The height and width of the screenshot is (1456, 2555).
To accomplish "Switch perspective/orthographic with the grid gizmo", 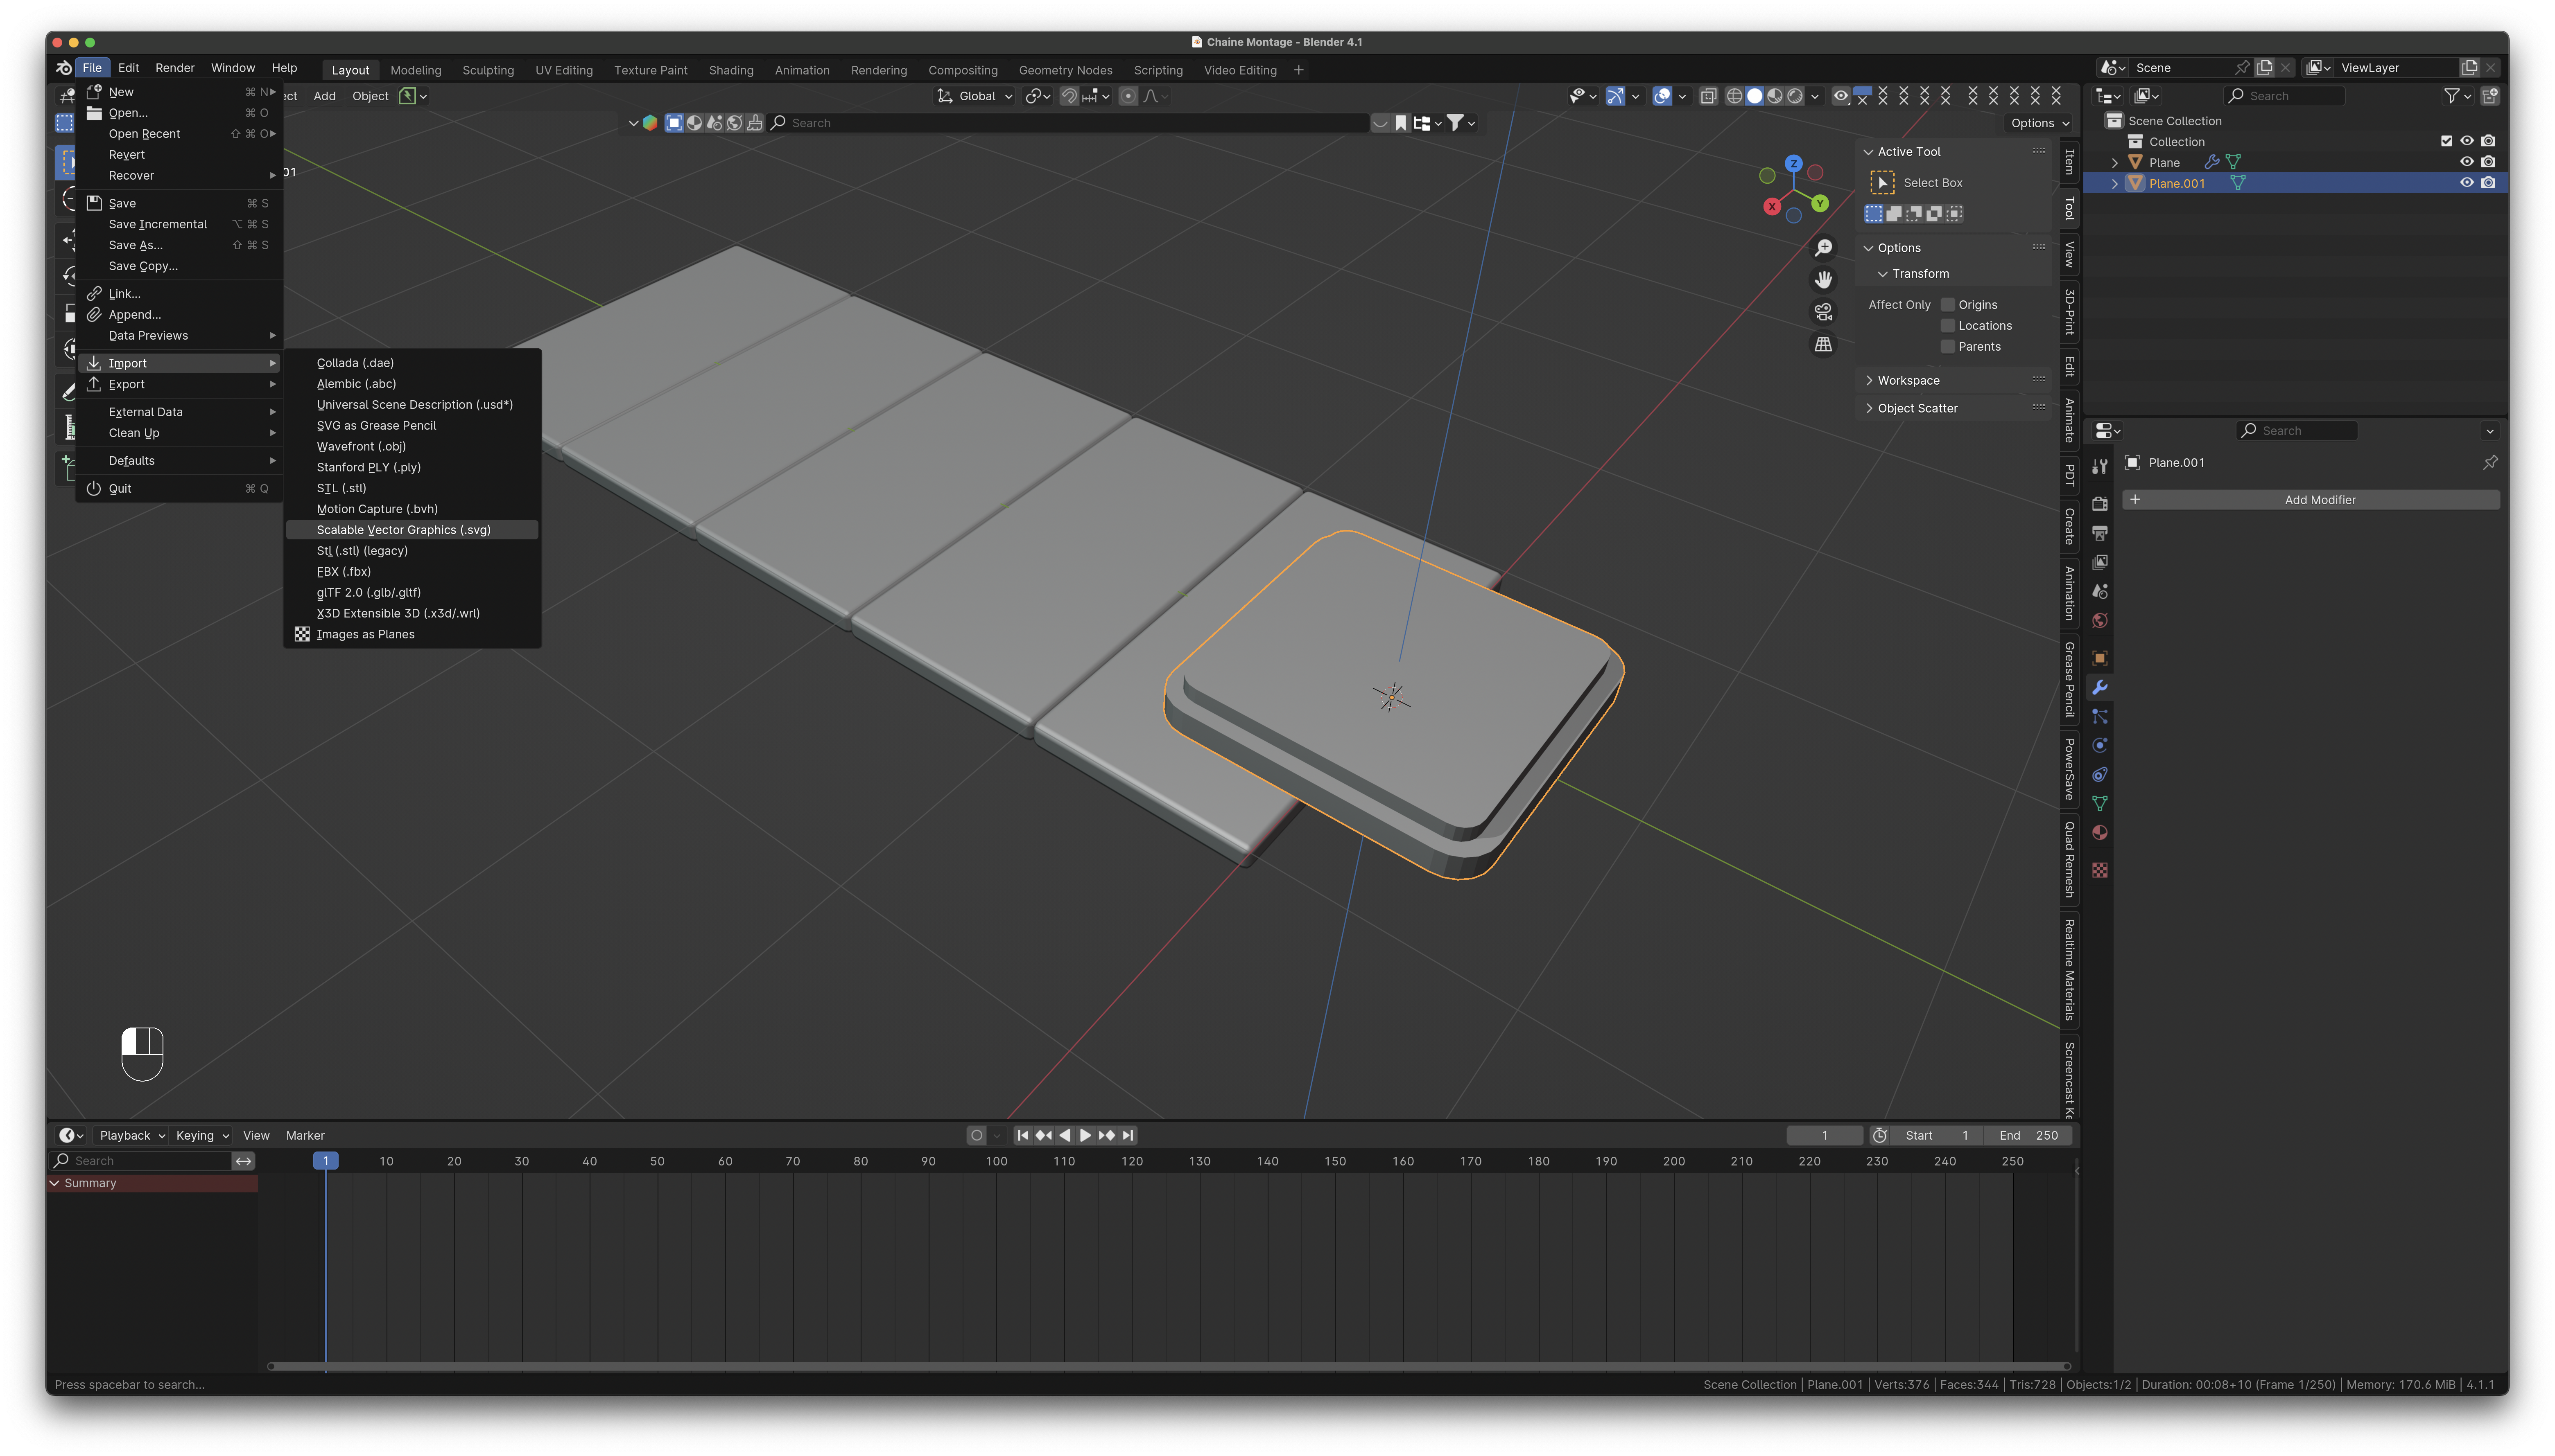I will 1824,344.
